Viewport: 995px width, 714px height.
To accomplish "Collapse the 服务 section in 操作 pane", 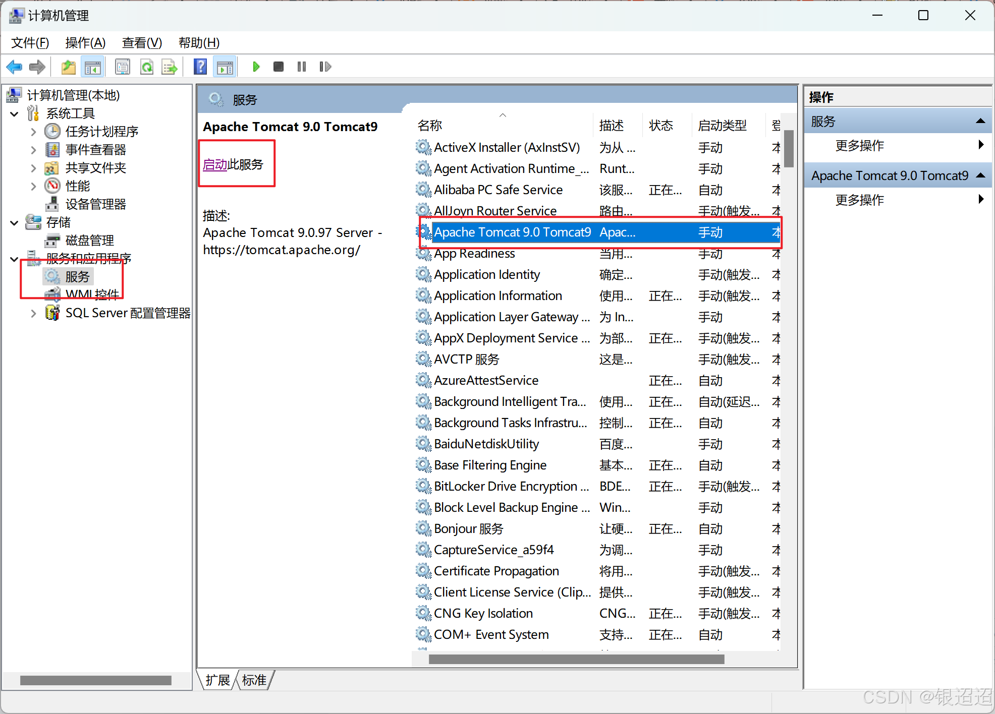I will (x=980, y=122).
